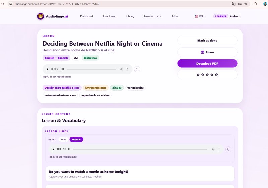Click the Biblioteca tag

(90, 58)
